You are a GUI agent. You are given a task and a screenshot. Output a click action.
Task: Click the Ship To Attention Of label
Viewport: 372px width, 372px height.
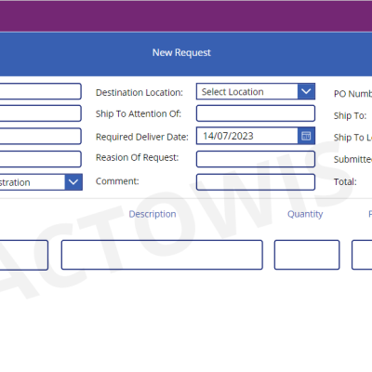[139, 113]
